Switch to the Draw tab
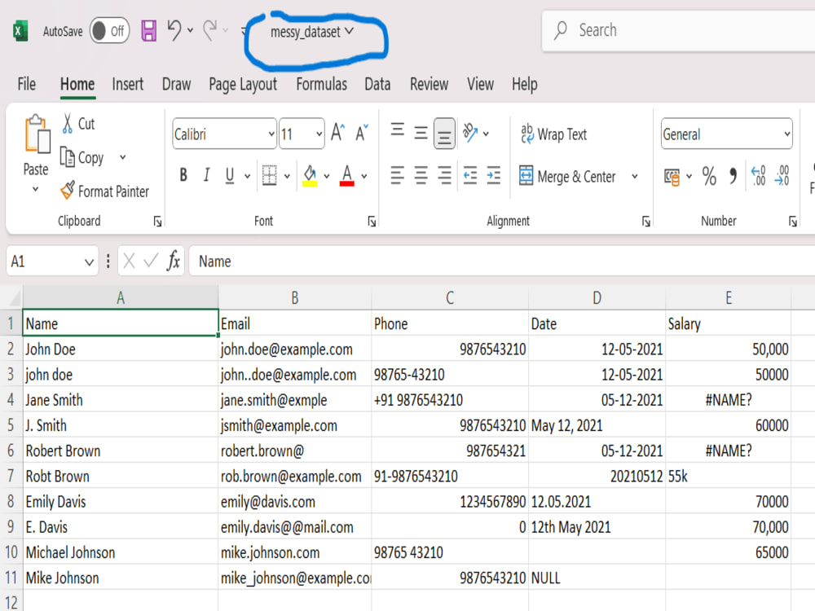Screen dimensions: 815x611 [176, 84]
